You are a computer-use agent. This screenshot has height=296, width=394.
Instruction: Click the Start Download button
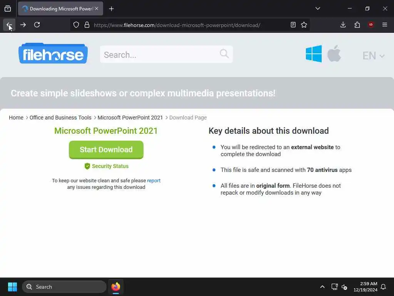tap(106, 150)
